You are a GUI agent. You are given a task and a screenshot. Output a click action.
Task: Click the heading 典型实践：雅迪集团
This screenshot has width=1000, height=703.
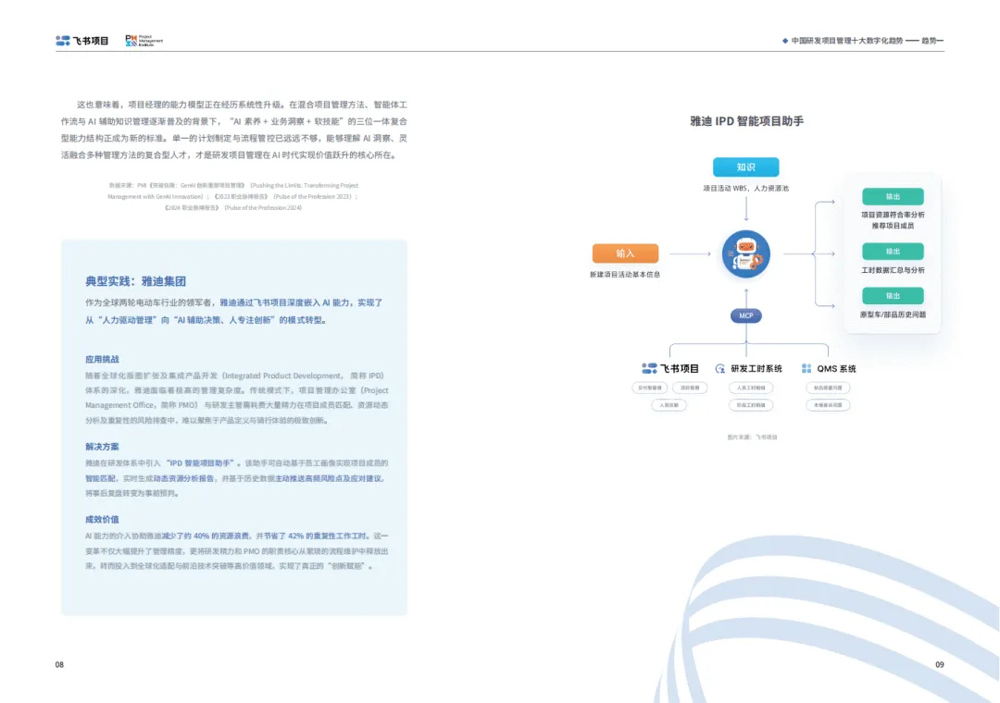(136, 281)
